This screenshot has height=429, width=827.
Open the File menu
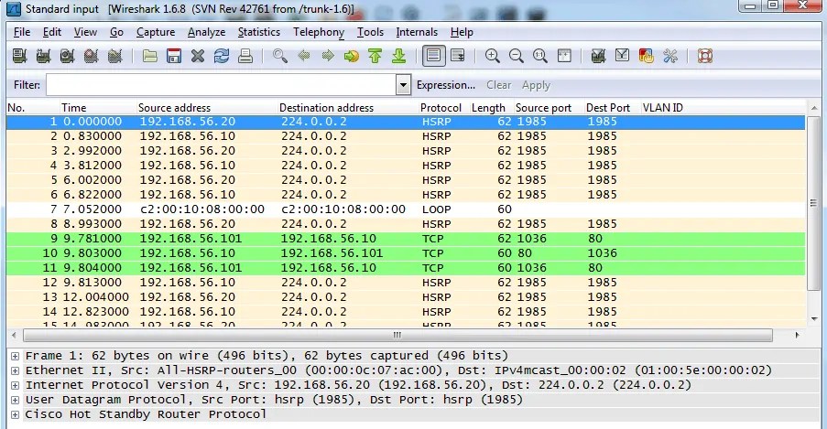tap(22, 32)
